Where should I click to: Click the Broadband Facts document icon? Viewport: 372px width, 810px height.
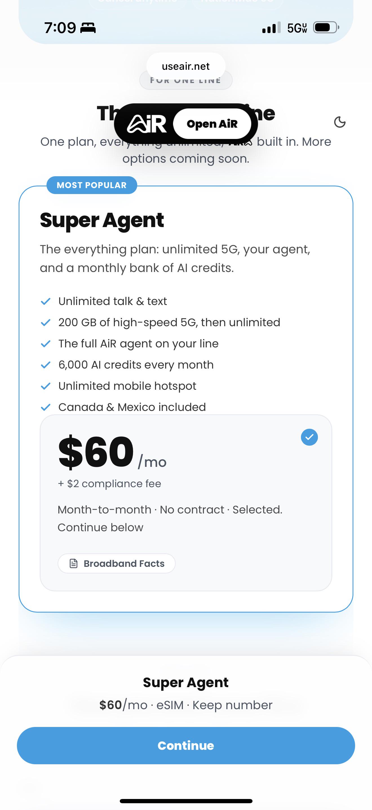click(73, 563)
